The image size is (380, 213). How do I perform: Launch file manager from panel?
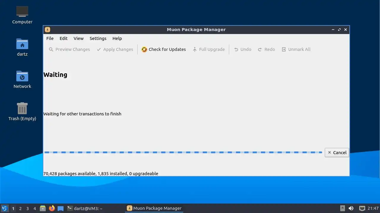tap(43, 208)
